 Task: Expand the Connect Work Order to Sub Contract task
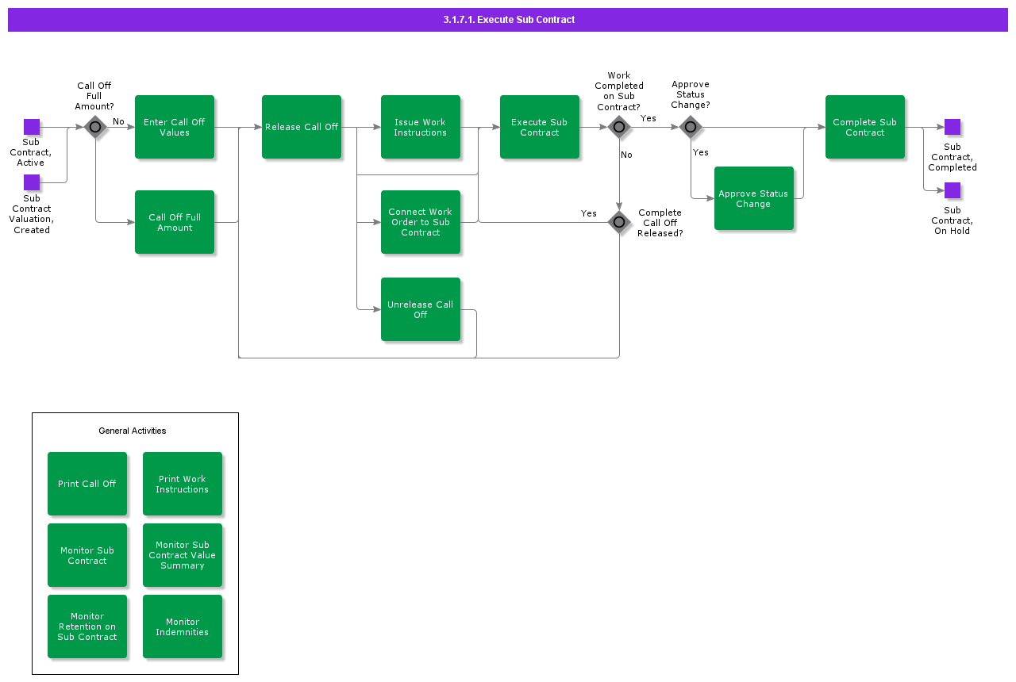point(421,222)
